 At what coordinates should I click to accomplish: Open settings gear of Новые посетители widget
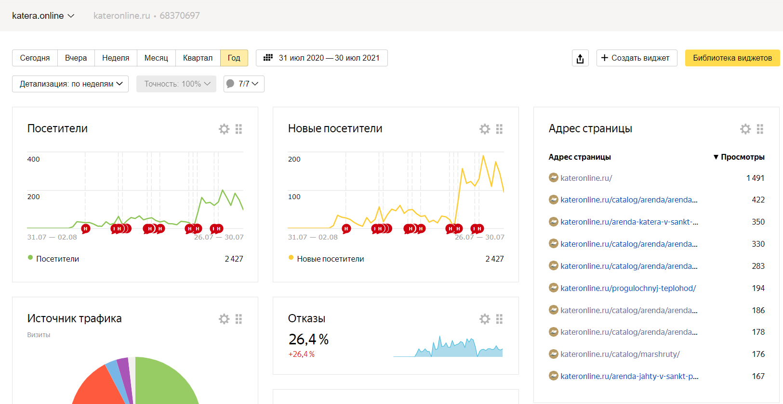click(x=485, y=129)
